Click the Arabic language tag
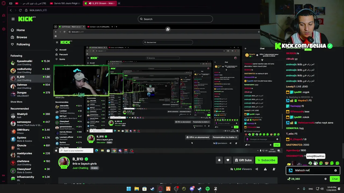 (x=94, y=168)
